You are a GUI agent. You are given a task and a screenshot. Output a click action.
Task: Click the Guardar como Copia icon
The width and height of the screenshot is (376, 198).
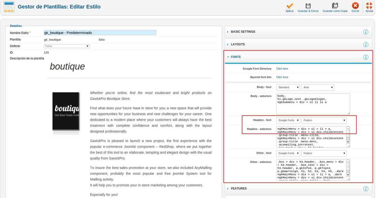(335, 5)
